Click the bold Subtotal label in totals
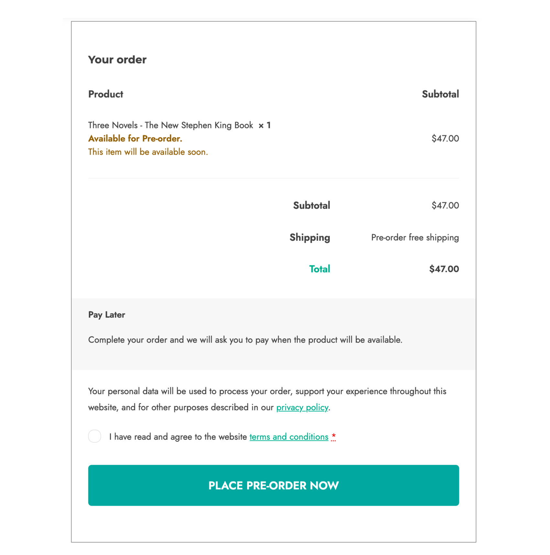 click(311, 205)
